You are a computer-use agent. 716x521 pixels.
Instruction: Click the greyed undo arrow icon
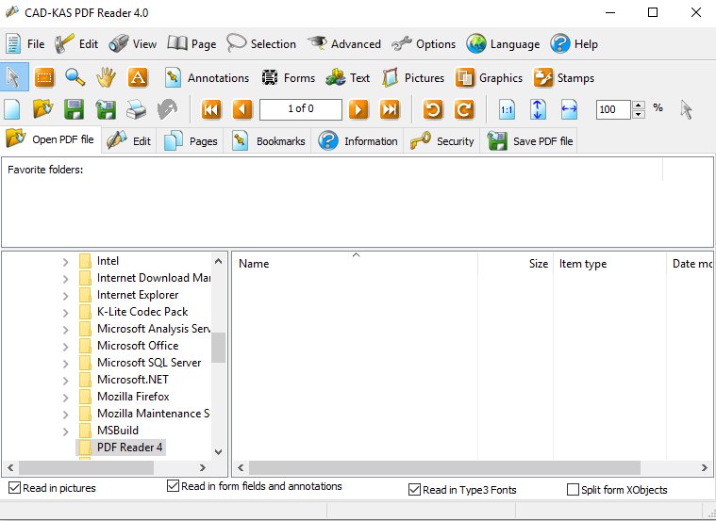(x=167, y=109)
